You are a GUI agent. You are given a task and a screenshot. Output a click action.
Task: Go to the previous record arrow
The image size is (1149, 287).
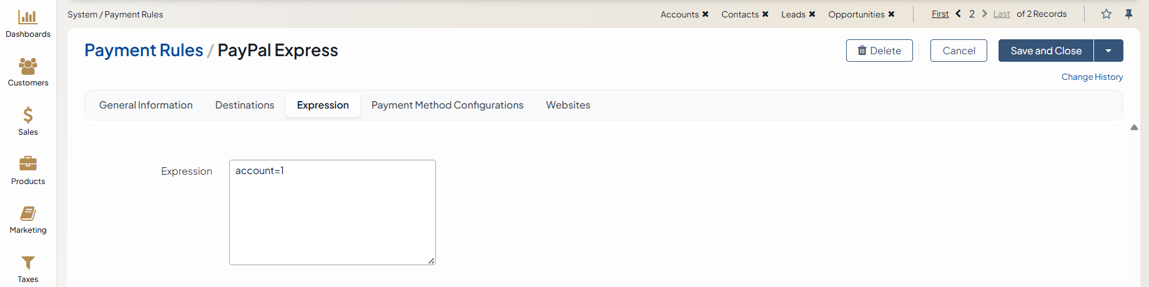(x=958, y=14)
